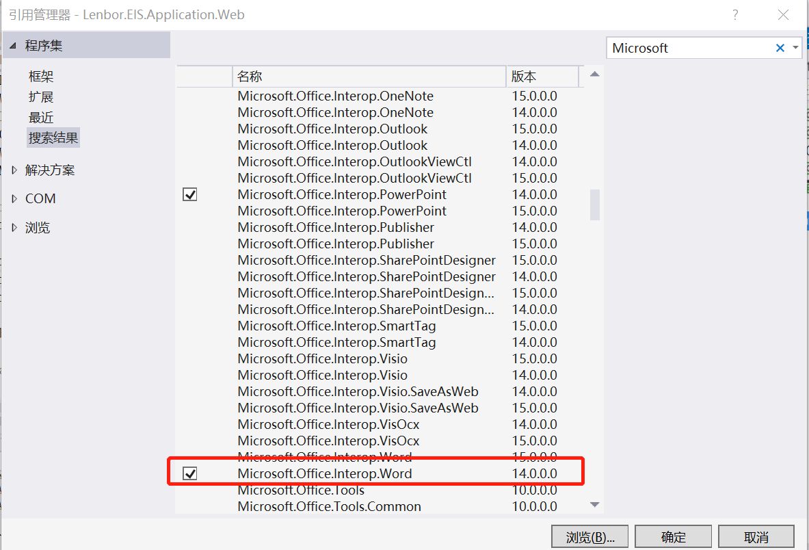Click the 浏览(B)... button
This screenshot has height=550, width=809.
point(589,536)
